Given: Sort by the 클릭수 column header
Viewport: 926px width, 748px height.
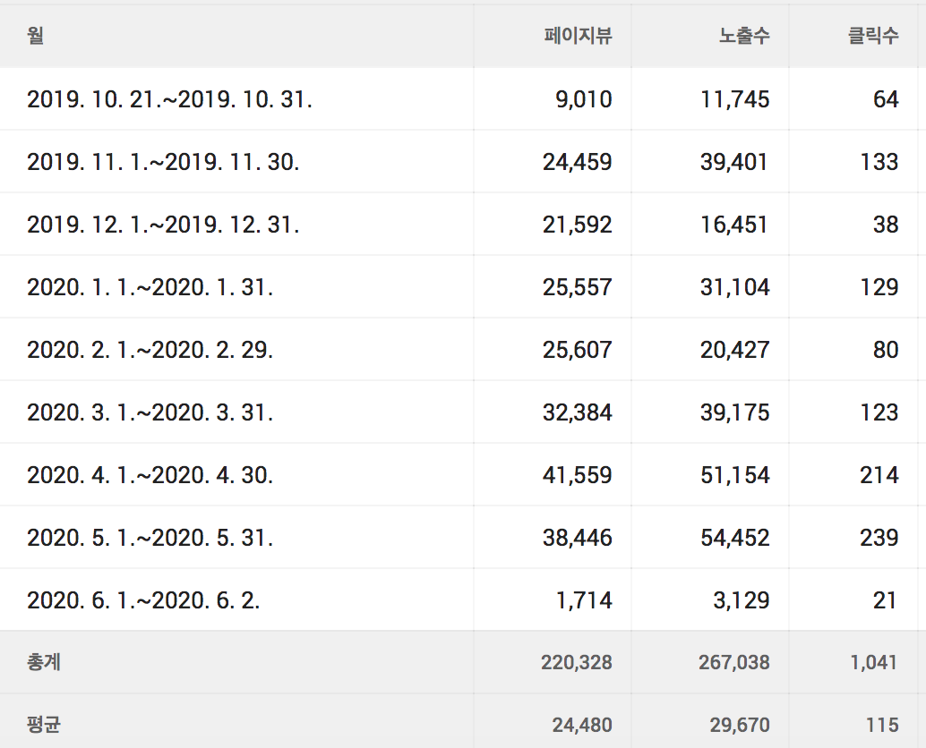Looking at the screenshot, I should tap(873, 36).
